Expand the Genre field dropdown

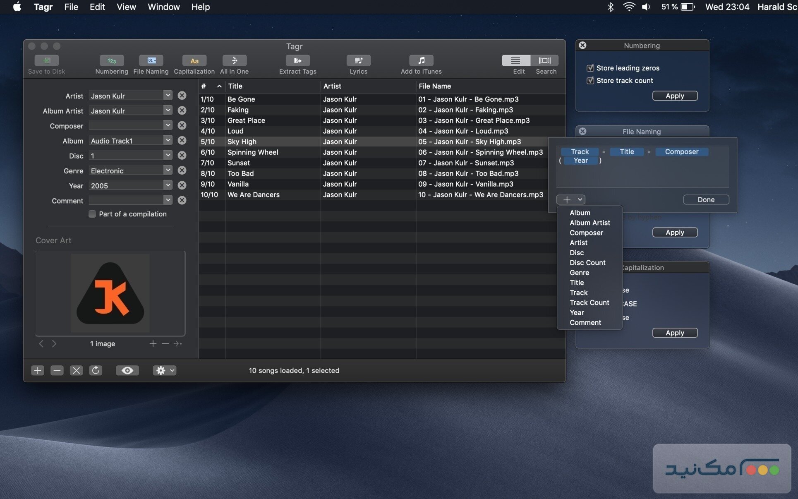pyautogui.click(x=168, y=170)
